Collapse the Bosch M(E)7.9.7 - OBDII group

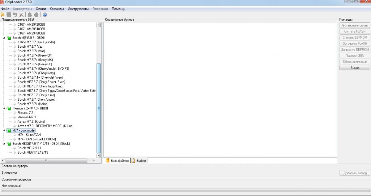[x=4, y=38]
